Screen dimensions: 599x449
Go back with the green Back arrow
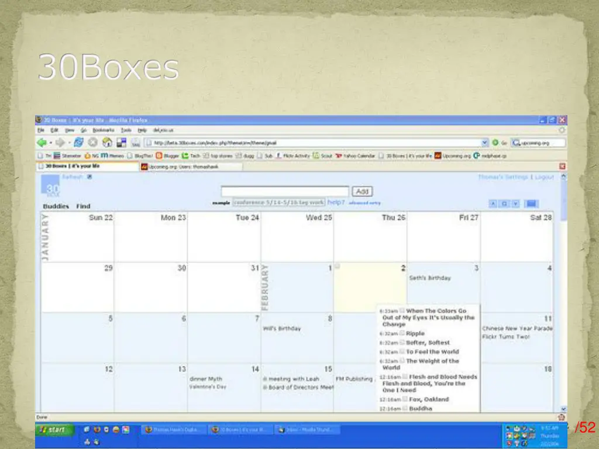tap(42, 143)
